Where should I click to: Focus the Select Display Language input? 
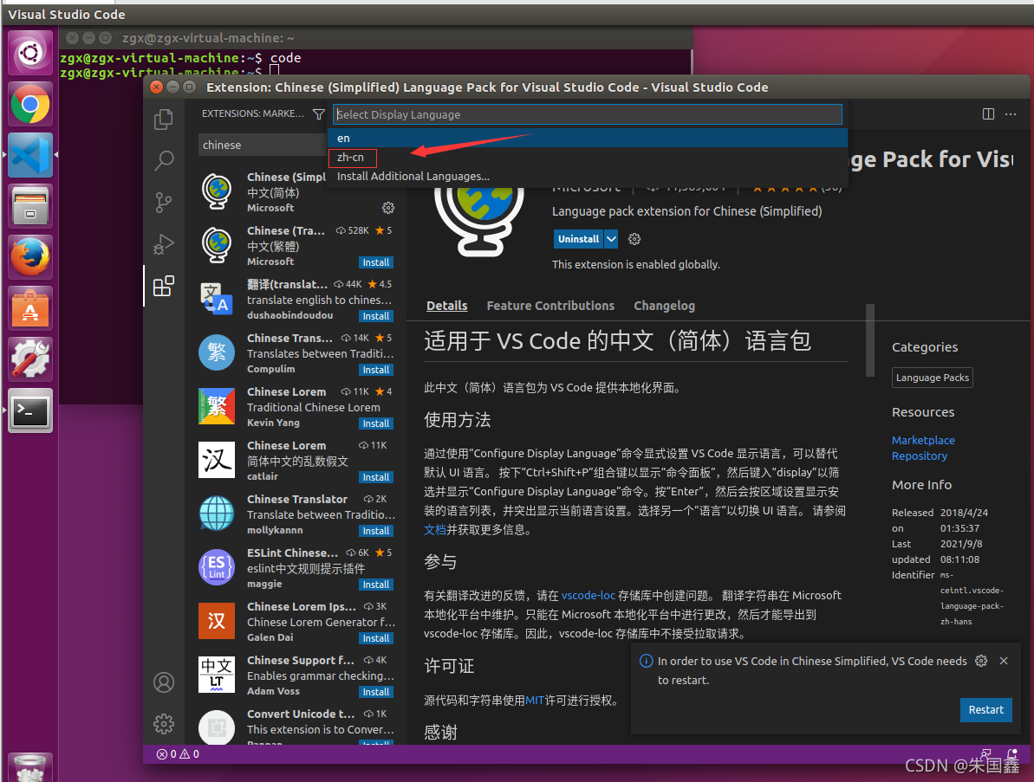[588, 114]
